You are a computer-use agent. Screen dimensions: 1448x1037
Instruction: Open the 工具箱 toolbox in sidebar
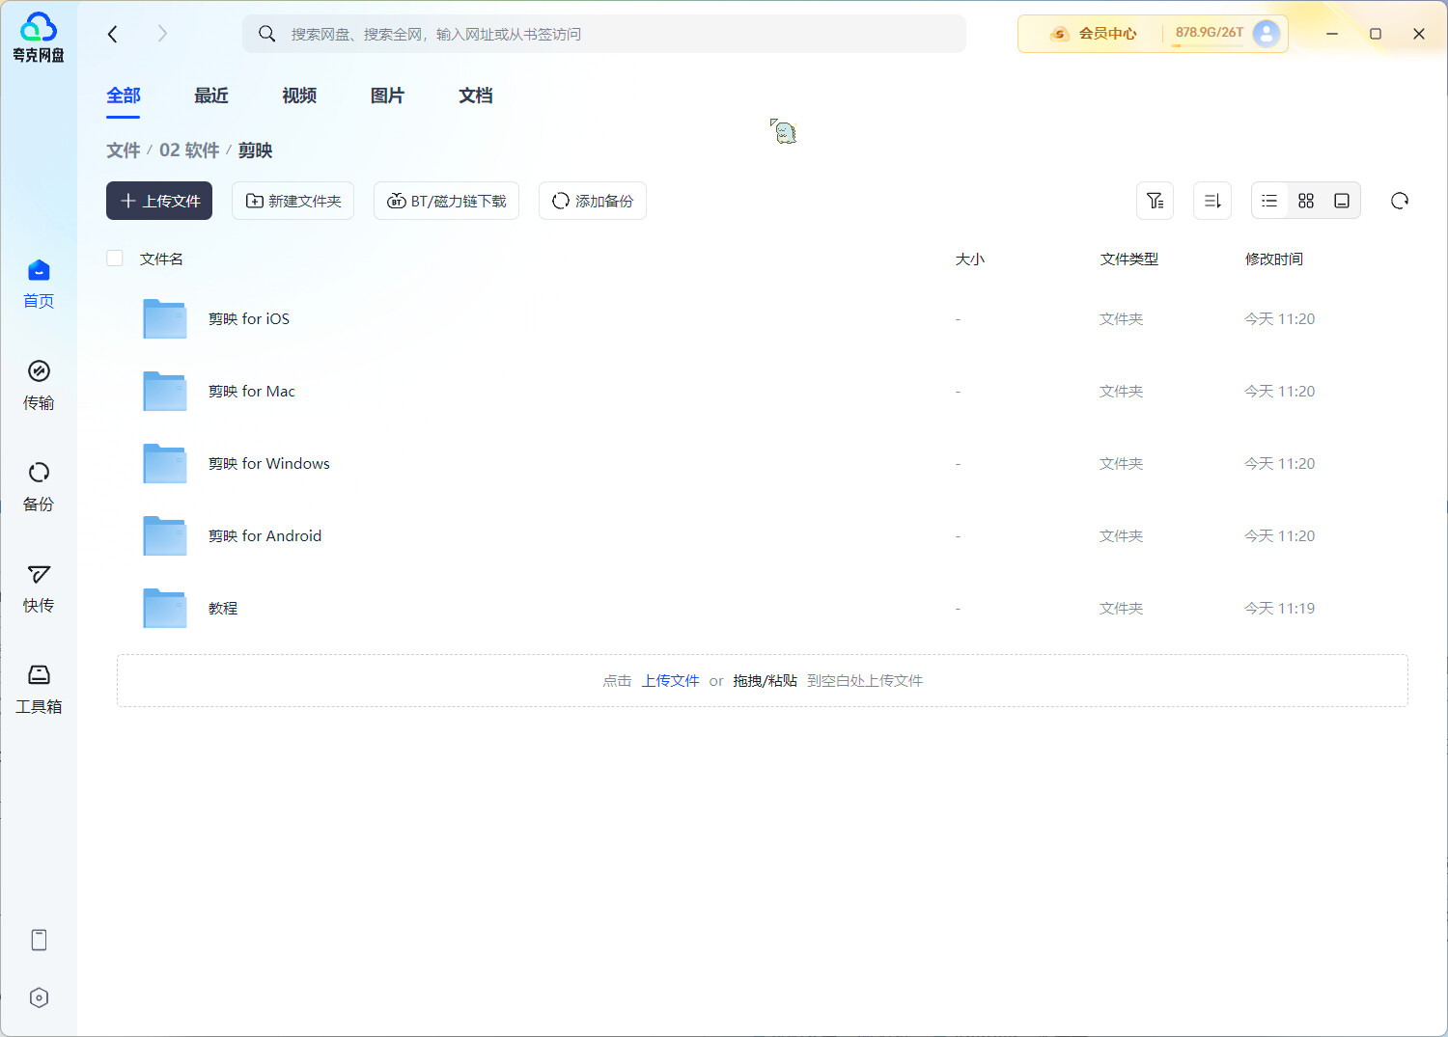coord(39,688)
